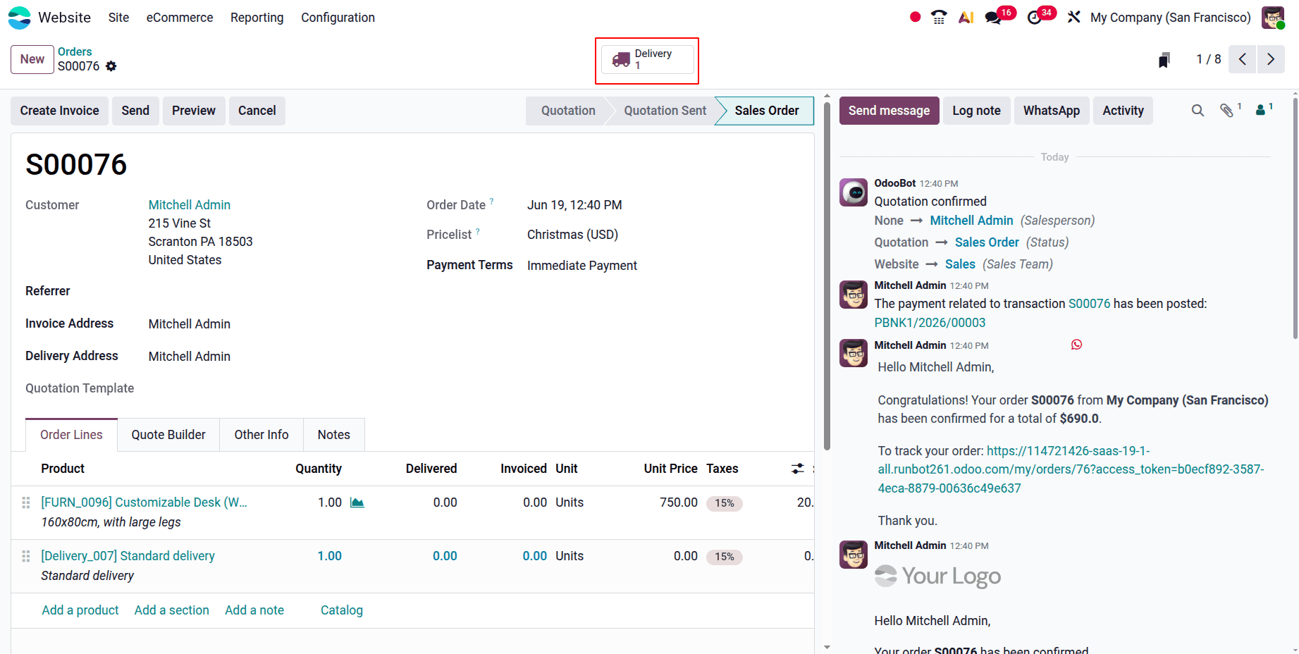1299x654 pixels.
Task: Click the Create Invoice button
Action: click(x=60, y=111)
